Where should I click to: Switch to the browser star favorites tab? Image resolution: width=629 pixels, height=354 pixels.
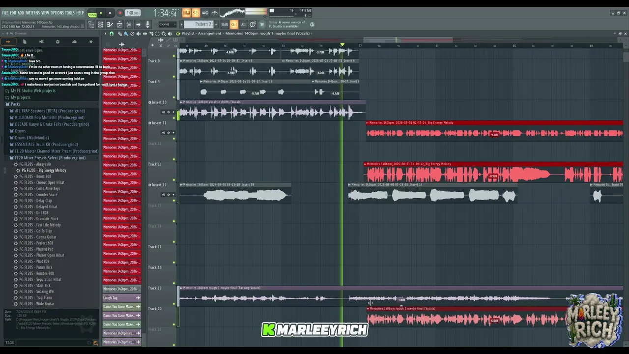click(91, 42)
